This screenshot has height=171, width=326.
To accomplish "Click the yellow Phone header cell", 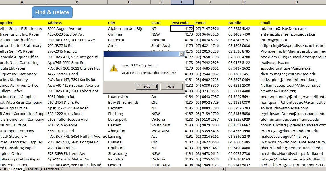I will tap(200, 23).
